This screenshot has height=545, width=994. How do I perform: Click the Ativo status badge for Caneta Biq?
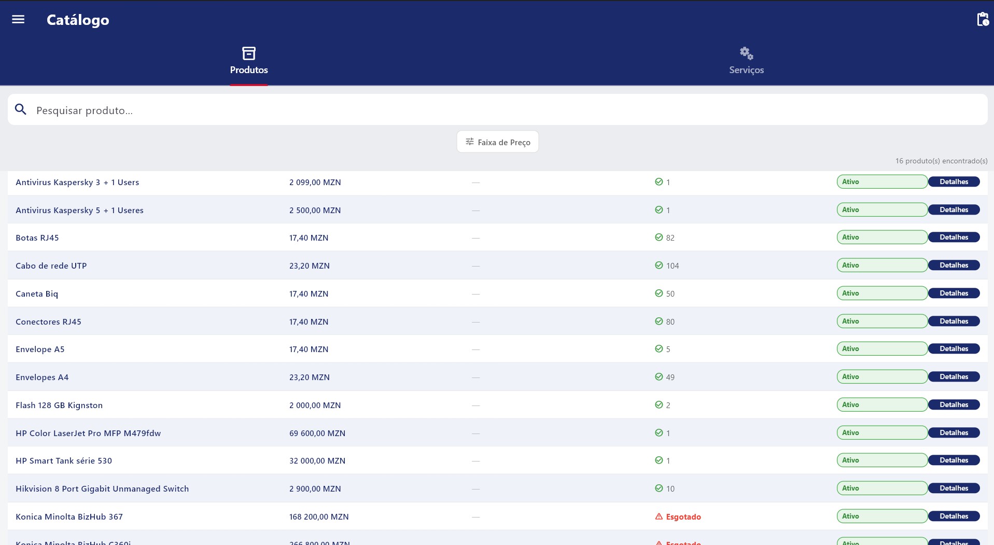pos(882,294)
